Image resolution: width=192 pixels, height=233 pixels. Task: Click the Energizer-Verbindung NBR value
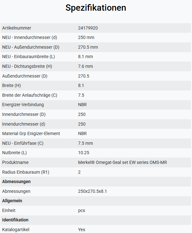(82, 105)
